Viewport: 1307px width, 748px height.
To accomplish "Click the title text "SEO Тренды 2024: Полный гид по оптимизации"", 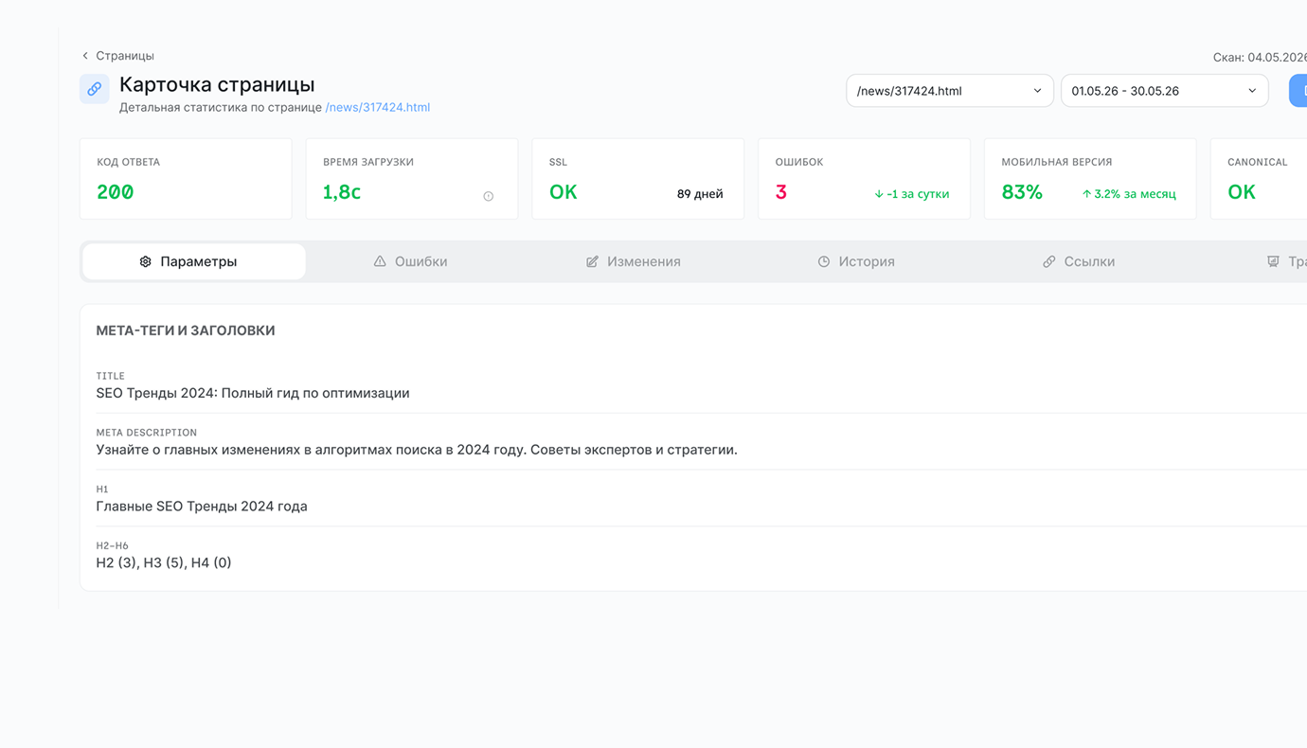I will (253, 393).
